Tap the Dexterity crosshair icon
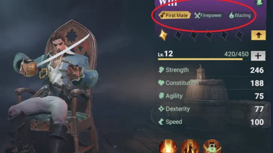This screenshot has height=153, width=273. point(161,109)
